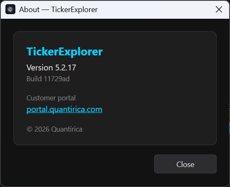Select the Version 5.2.17 text line
230x187 pixels.
point(51,67)
